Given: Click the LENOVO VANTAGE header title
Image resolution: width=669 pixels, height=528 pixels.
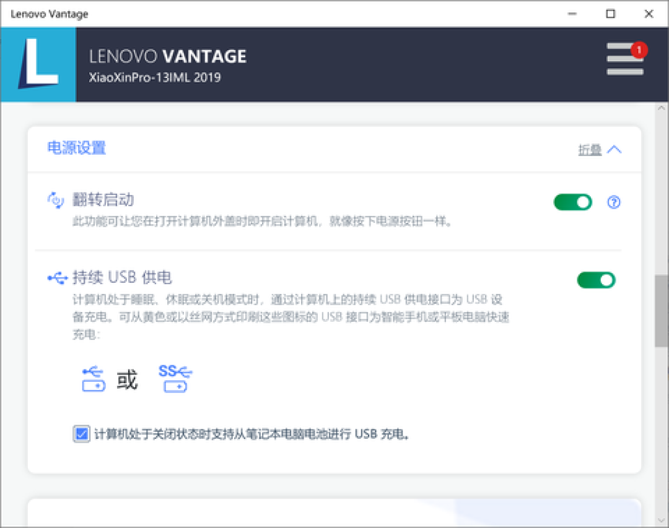Looking at the screenshot, I should (168, 56).
